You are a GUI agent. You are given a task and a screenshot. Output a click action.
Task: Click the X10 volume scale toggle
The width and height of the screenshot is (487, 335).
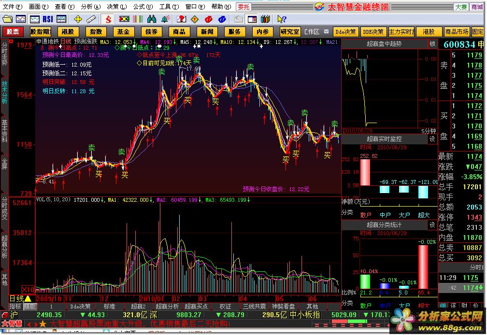click(x=28, y=290)
